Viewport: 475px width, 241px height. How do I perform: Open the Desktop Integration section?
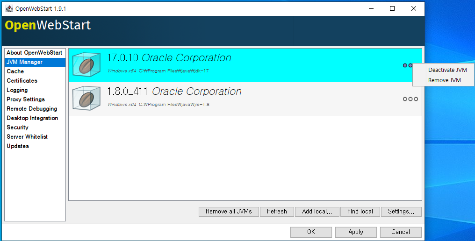point(35,118)
